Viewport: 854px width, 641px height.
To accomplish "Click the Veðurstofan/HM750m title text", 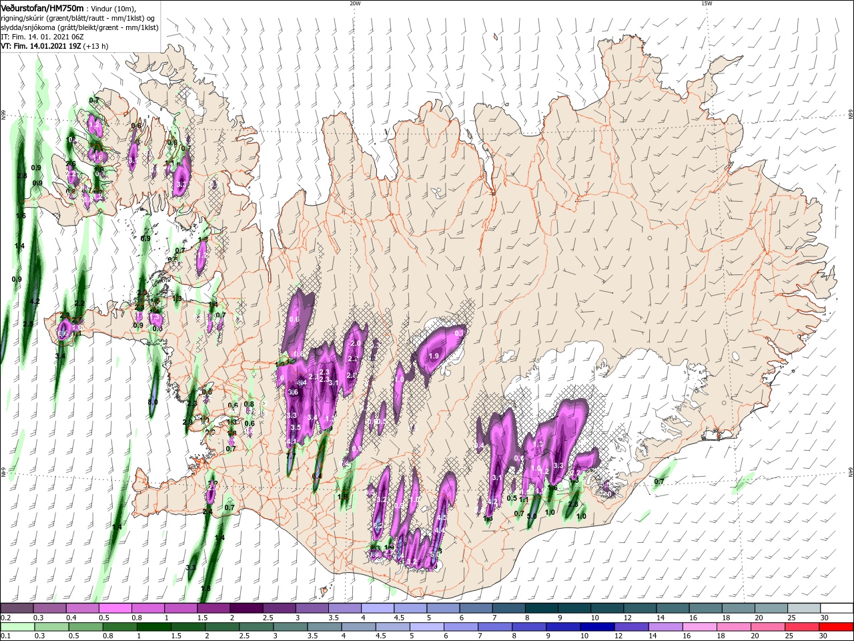I will [42, 7].
